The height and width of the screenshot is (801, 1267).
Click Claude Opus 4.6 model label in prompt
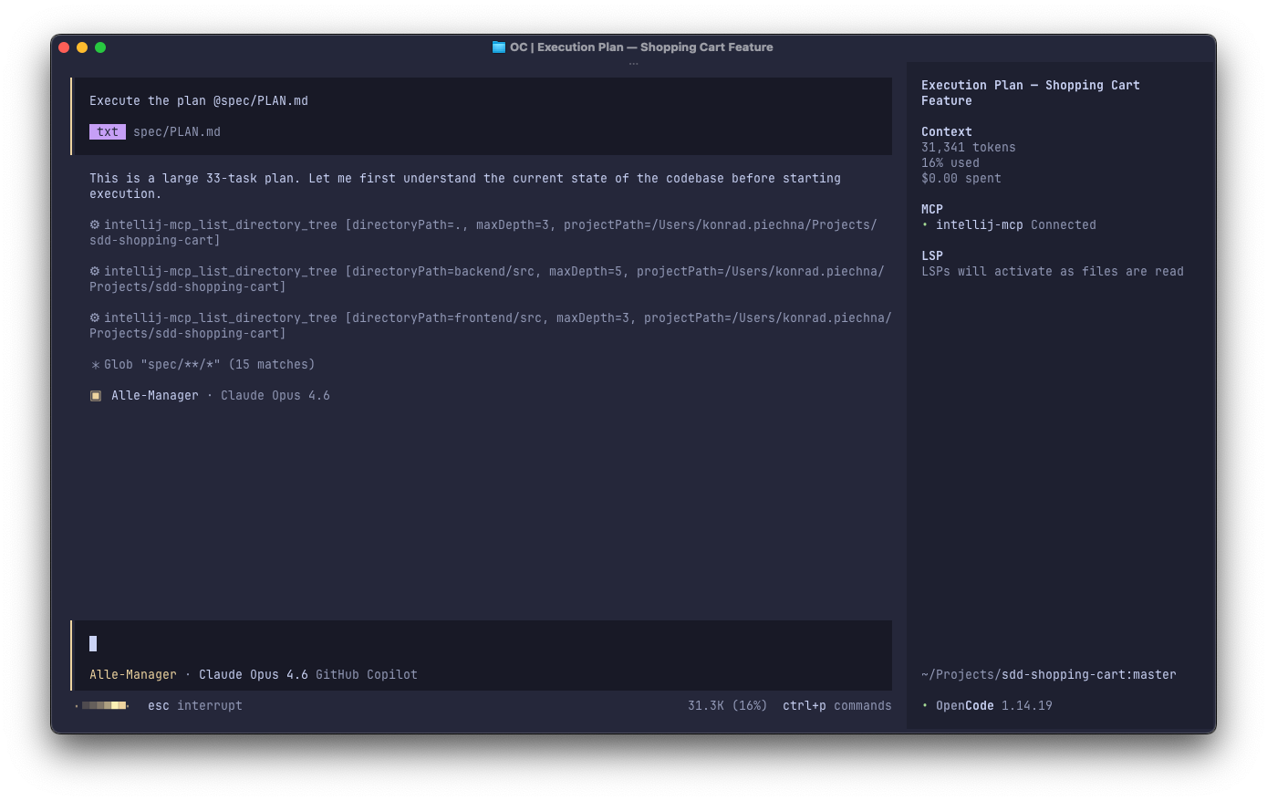[254, 674]
